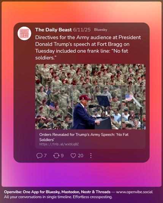Screen dimensions: 163x203
Task: Select the Bluesky source label
Action: point(101,30)
